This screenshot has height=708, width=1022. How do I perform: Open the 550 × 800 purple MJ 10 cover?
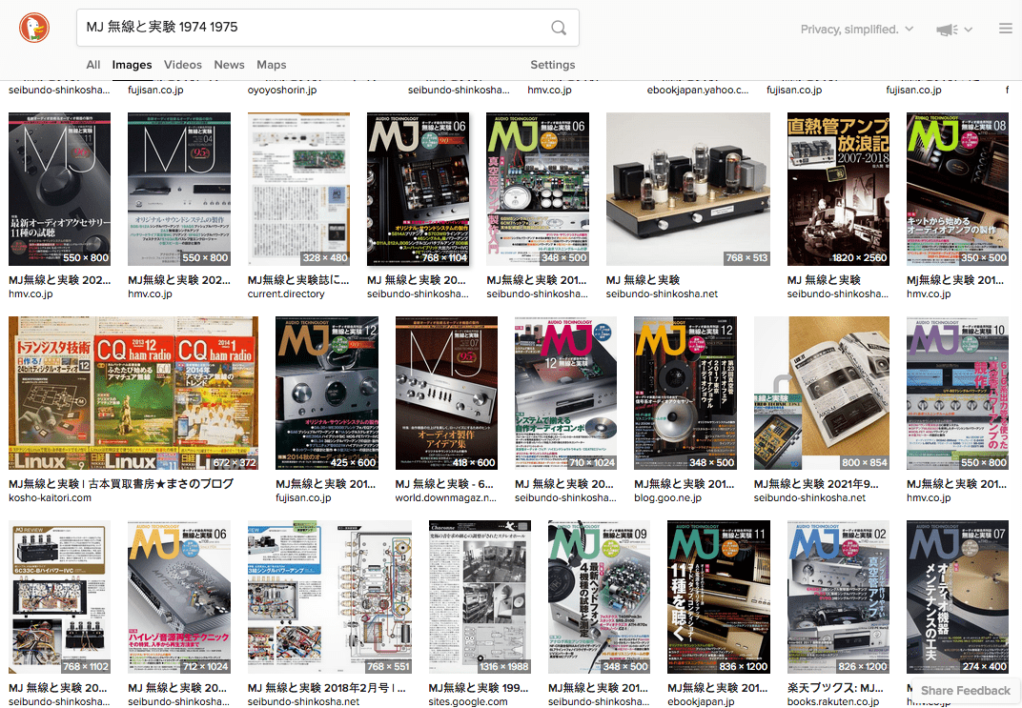click(x=957, y=393)
